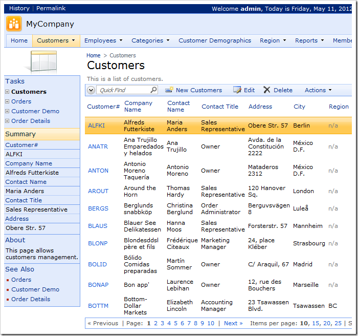Set items per page to 15
The height and width of the screenshot is (336, 358).
[316, 323]
